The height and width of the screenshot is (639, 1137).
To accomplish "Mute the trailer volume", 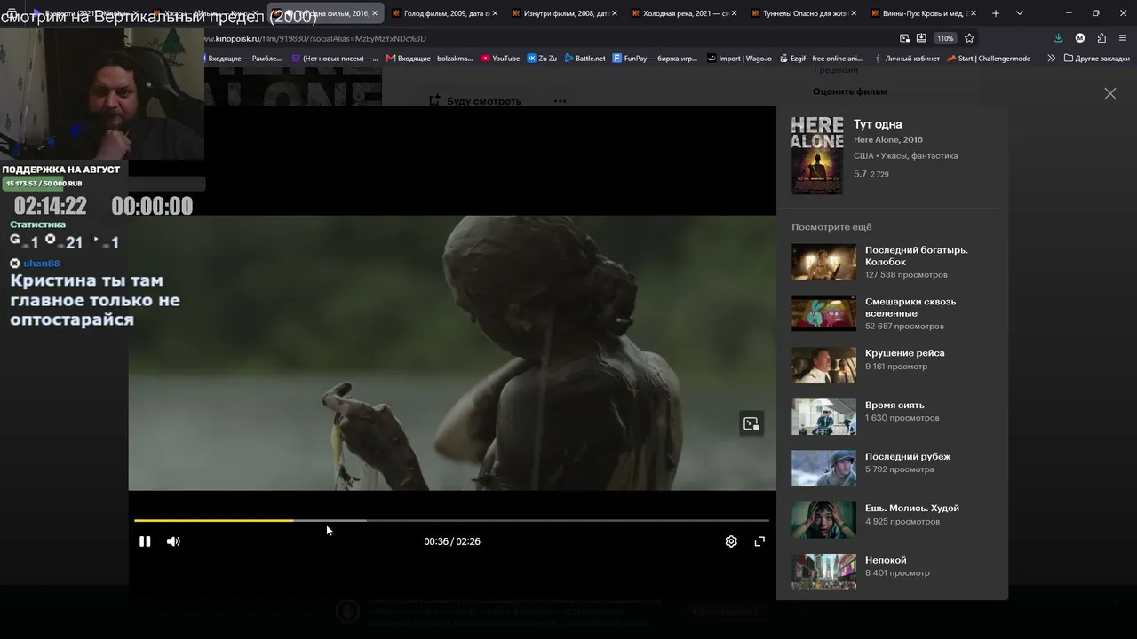I will [x=173, y=541].
